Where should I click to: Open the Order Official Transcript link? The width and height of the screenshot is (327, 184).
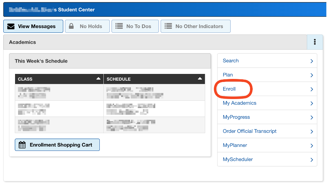249,131
